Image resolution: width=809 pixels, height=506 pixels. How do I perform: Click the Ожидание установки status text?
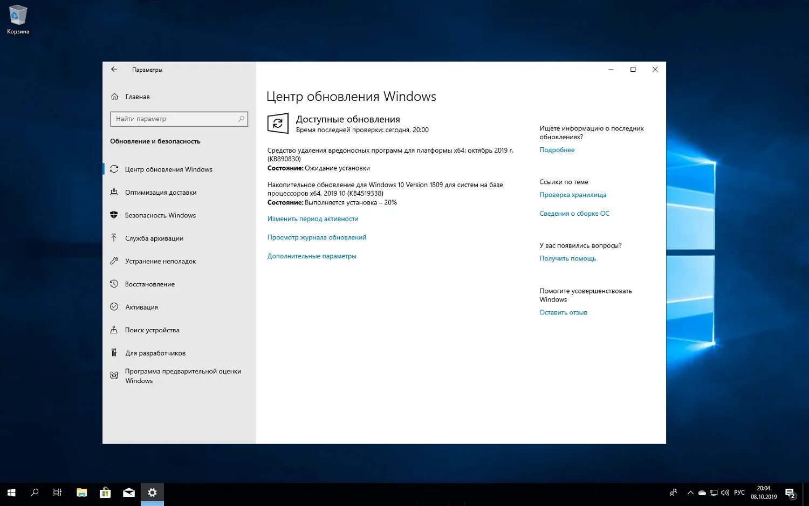click(x=337, y=168)
